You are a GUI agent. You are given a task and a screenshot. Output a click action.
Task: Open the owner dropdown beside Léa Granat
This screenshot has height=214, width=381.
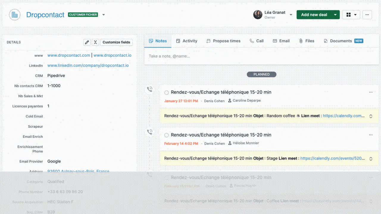pos(291,15)
